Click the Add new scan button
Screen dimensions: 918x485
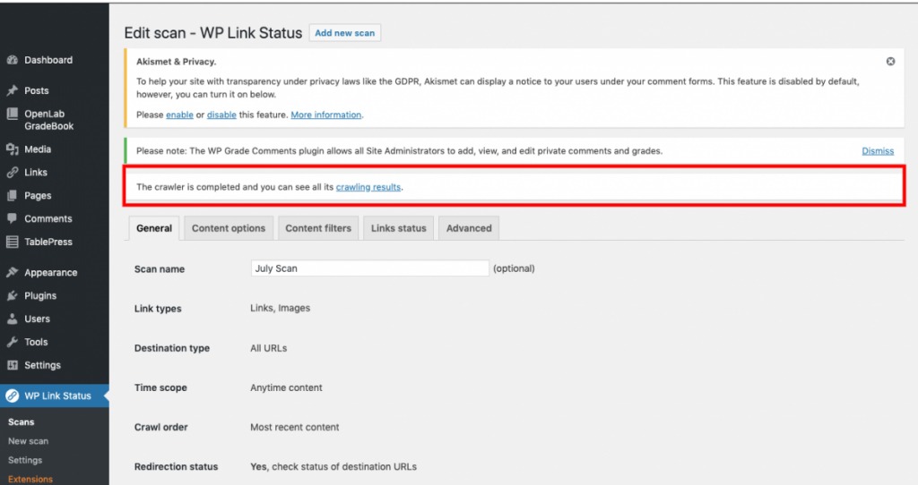(345, 33)
